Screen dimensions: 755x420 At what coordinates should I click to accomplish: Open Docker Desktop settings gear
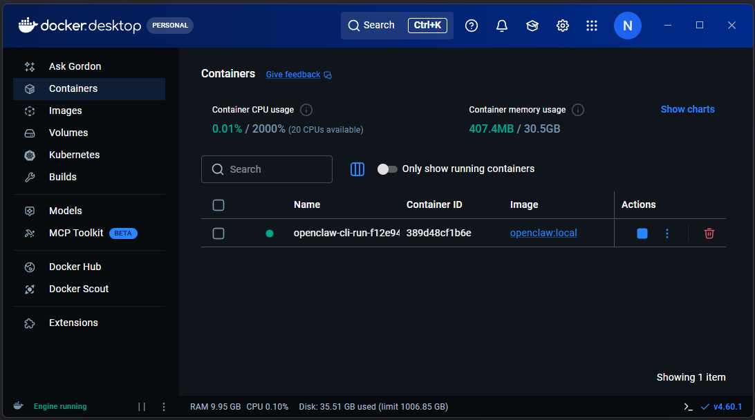[563, 26]
